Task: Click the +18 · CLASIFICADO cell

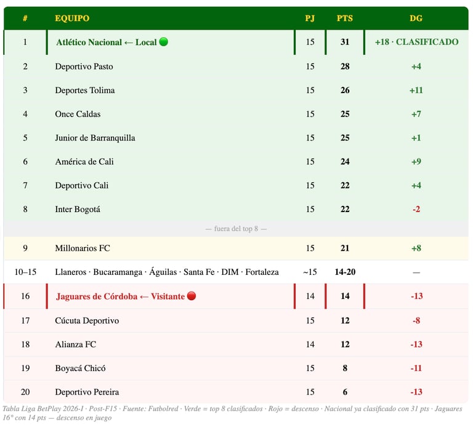Action: click(416, 42)
